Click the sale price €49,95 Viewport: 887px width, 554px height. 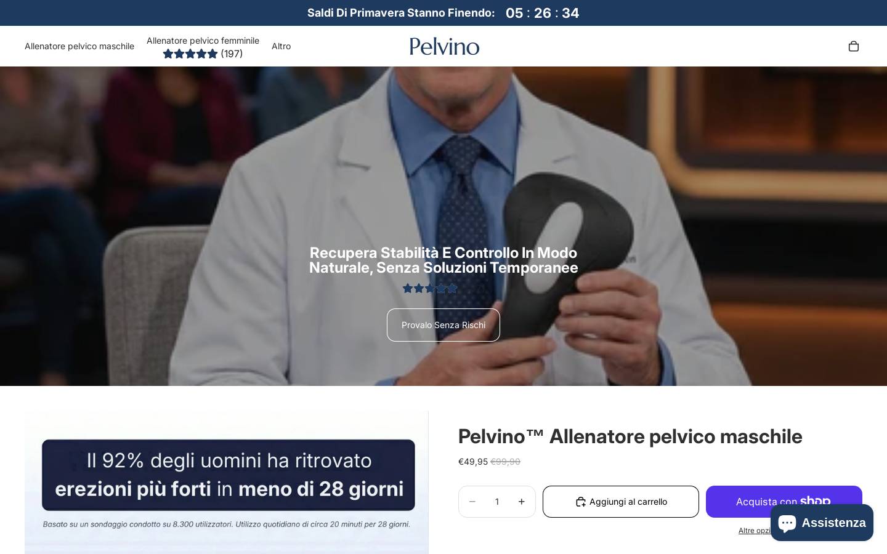pyautogui.click(x=473, y=462)
